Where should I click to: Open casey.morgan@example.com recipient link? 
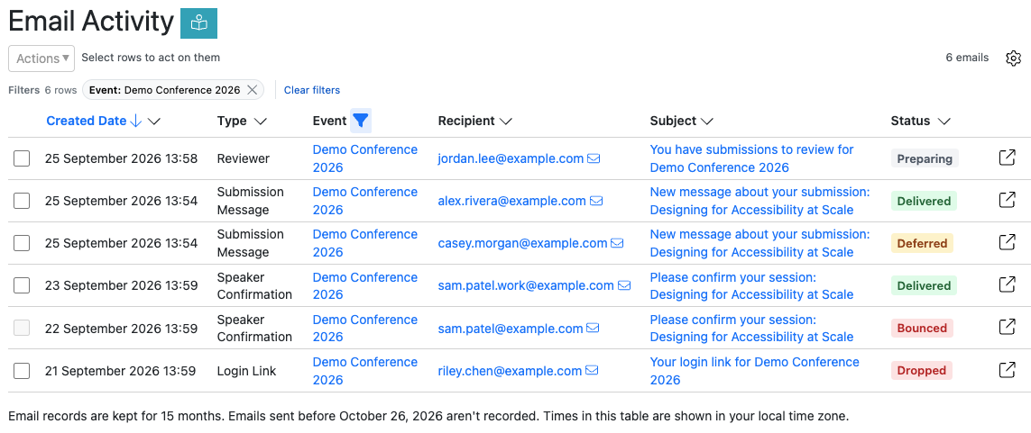coord(523,243)
